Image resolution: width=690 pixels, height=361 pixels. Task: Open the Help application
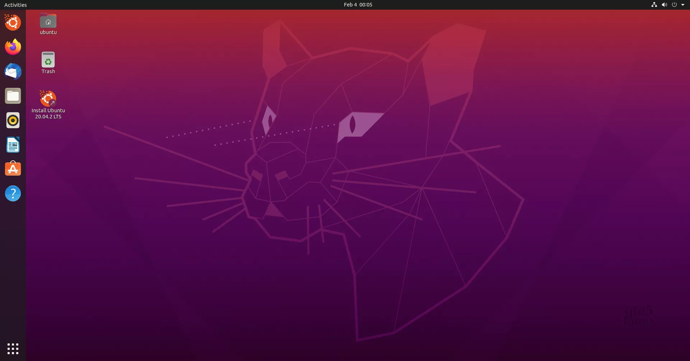tap(13, 193)
